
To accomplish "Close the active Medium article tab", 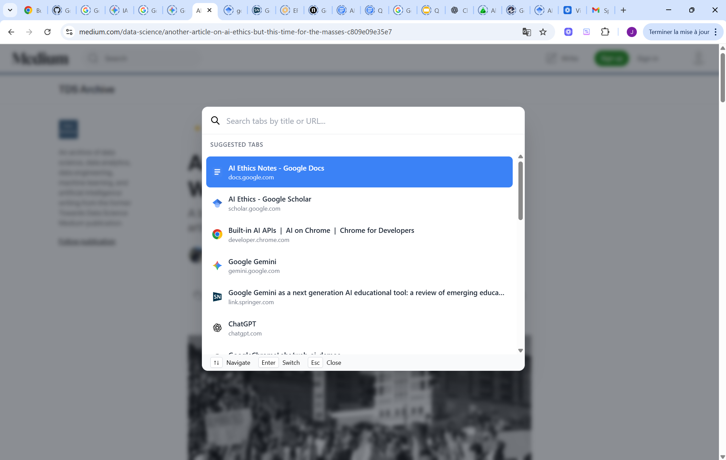I will point(209,10).
